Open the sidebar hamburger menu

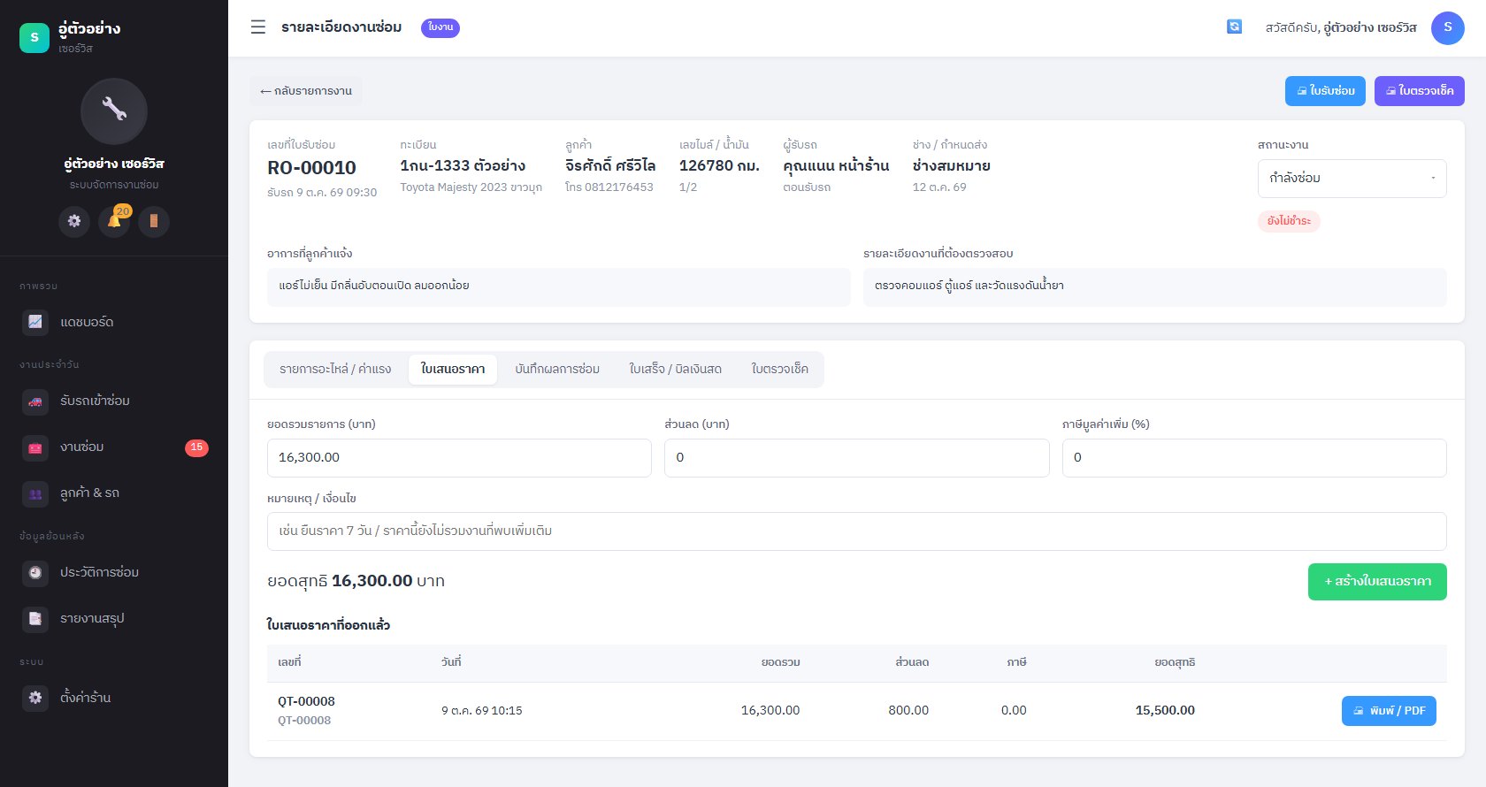258,27
